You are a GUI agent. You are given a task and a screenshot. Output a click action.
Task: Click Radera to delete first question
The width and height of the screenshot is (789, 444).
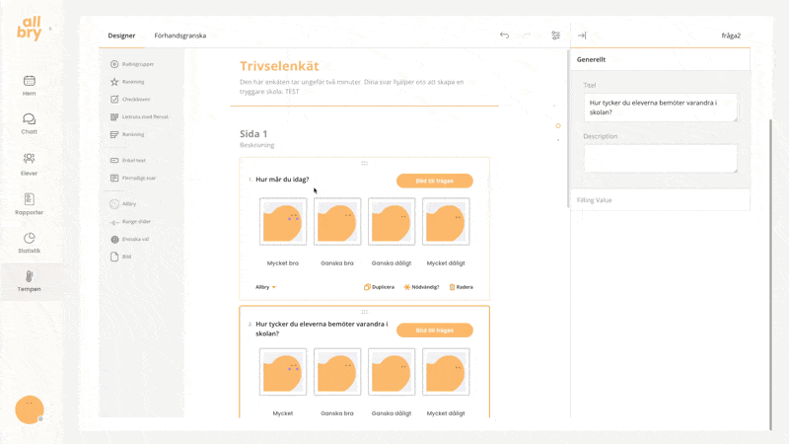(462, 287)
